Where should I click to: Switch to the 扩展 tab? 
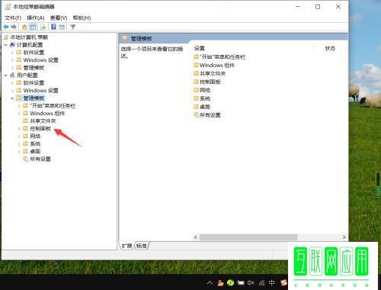click(126, 246)
